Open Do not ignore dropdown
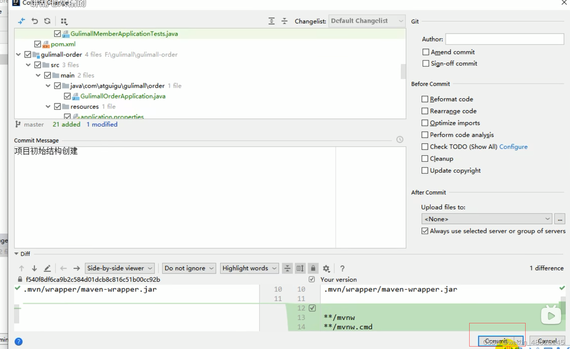This screenshot has width=570, height=349. (189, 268)
